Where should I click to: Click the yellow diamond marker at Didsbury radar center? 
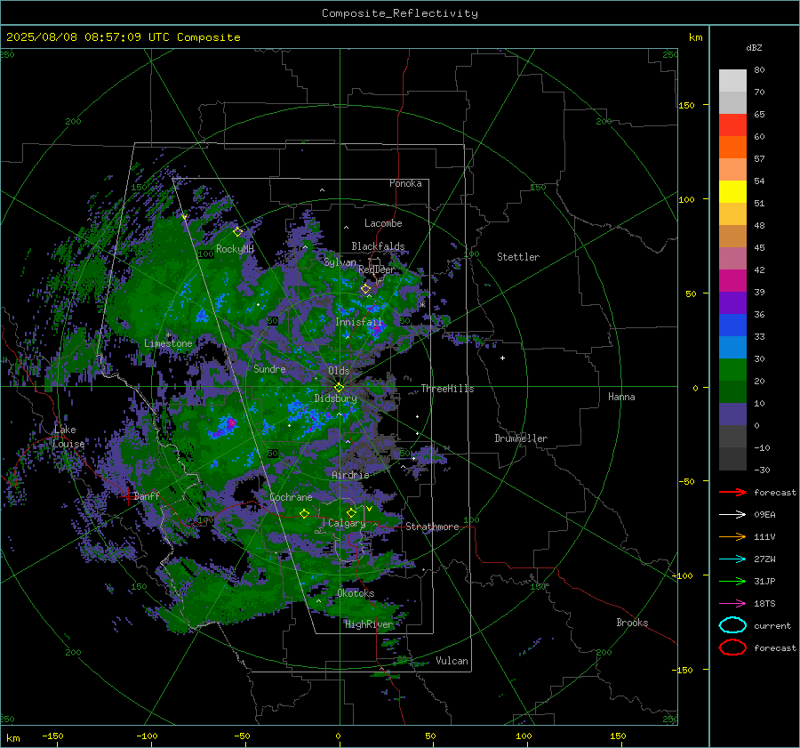(339, 388)
